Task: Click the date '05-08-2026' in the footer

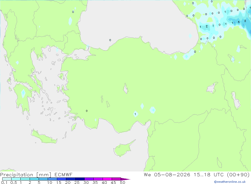Action: (172, 174)
